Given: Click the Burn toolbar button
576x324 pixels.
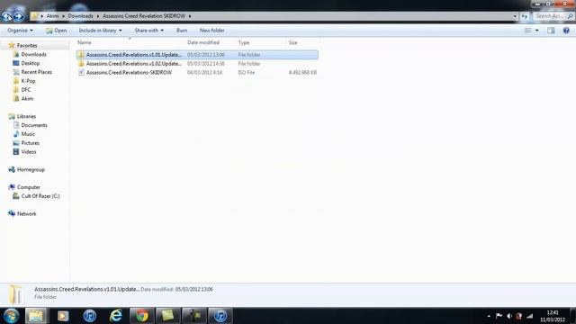Looking at the screenshot, I should click(x=182, y=31).
